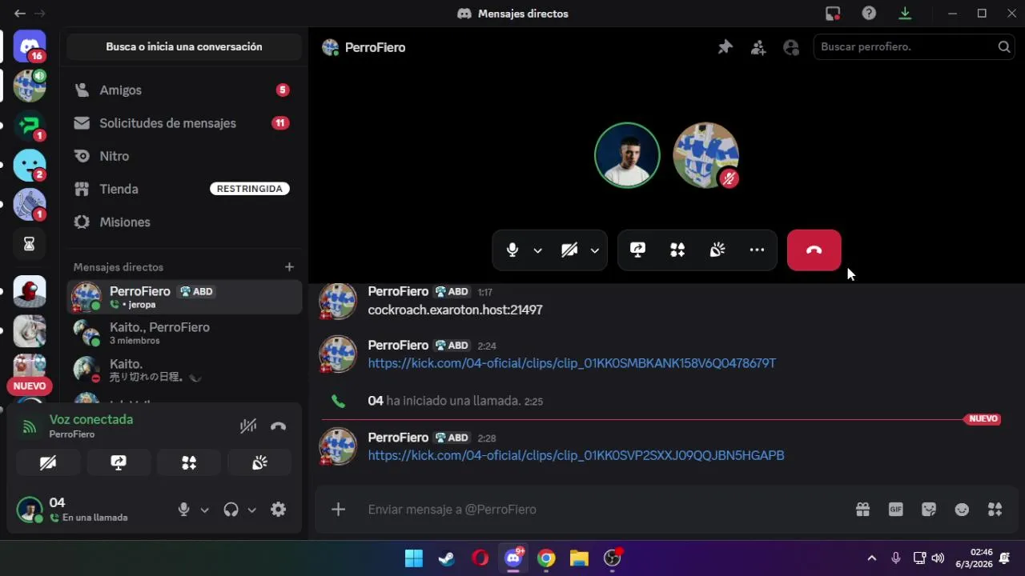Hang up the call with red button
The image size is (1025, 576).
814,250
